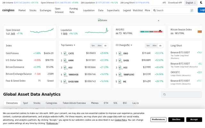This screenshot has width=205, height=128.
Task: Focus the navbar Search field
Action: click(173, 10)
